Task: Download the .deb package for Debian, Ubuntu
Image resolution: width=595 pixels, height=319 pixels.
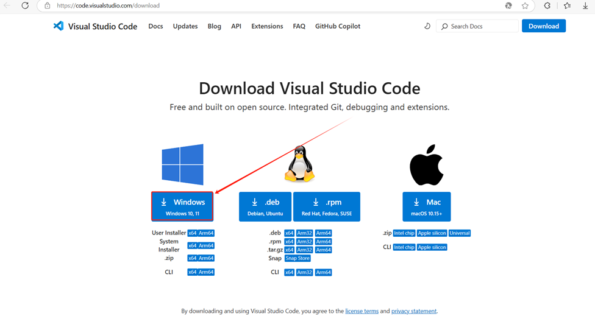Action: [x=265, y=206]
